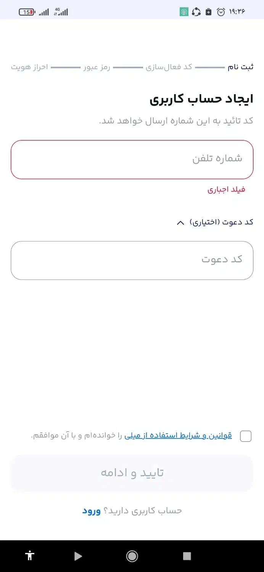Click the invite code input field
Viewport: 264px width, 572px height.
pyautogui.click(x=132, y=260)
